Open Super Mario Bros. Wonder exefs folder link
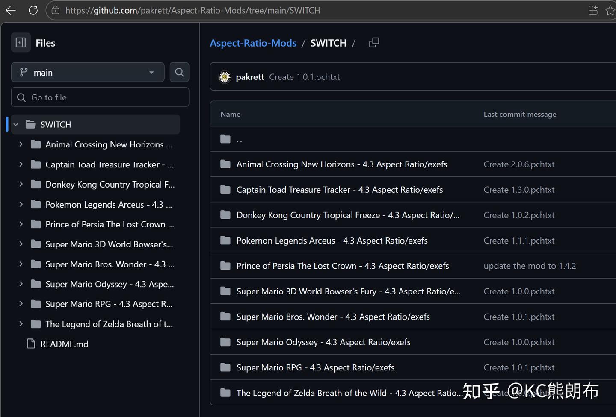This screenshot has height=417, width=616. [333, 317]
